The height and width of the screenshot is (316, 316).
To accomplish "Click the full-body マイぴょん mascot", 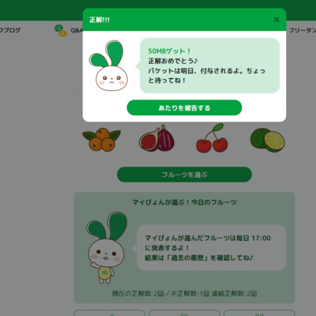I will pos(107,248).
